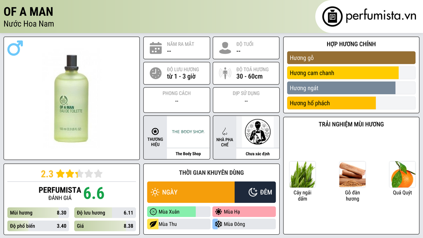The image size is (423, 238).
Task: Click the Quả Quýt note image
Action: 402,174
